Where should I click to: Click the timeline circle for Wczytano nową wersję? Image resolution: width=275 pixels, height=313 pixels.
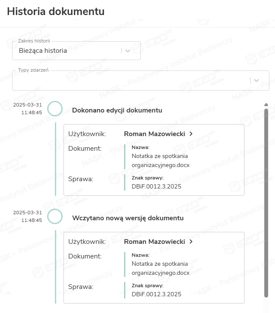(x=55, y=216)
